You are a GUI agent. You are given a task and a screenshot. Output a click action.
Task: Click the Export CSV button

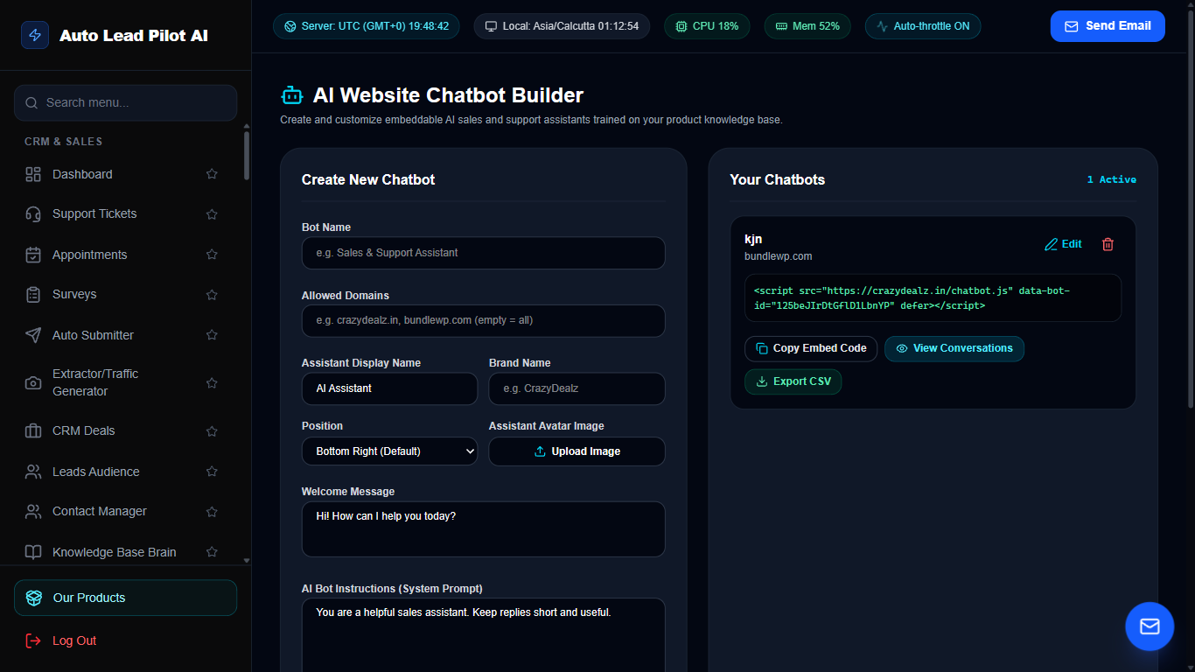coord(793,381)
